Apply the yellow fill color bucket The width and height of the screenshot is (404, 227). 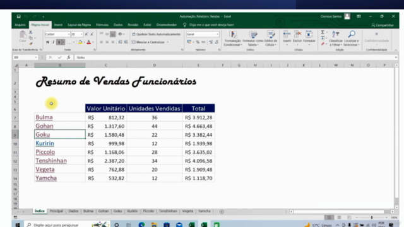pos(80,42)
